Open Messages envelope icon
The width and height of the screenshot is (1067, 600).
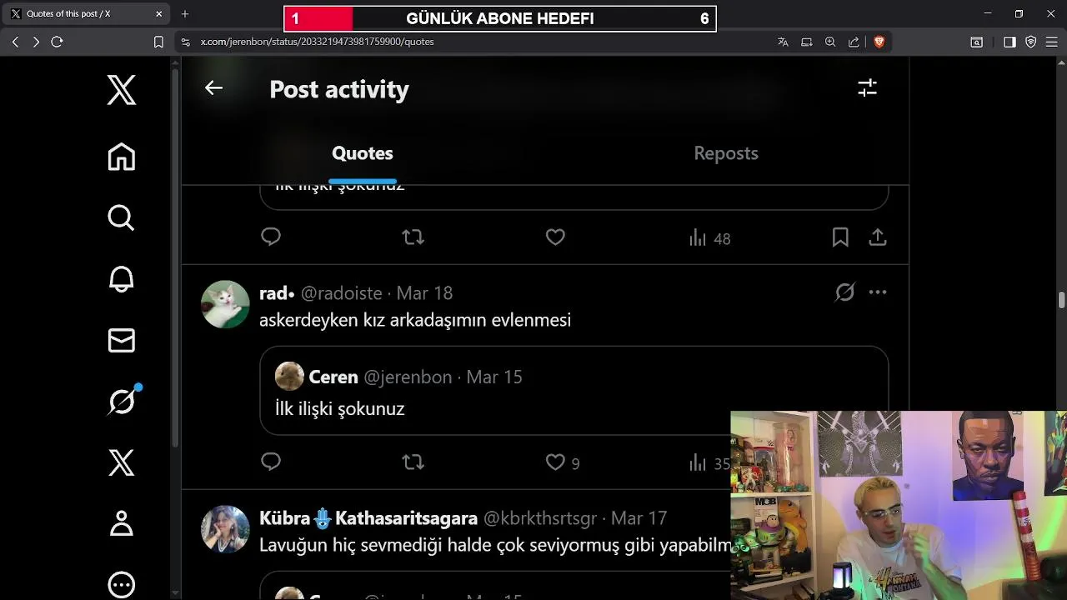point(122,340)
